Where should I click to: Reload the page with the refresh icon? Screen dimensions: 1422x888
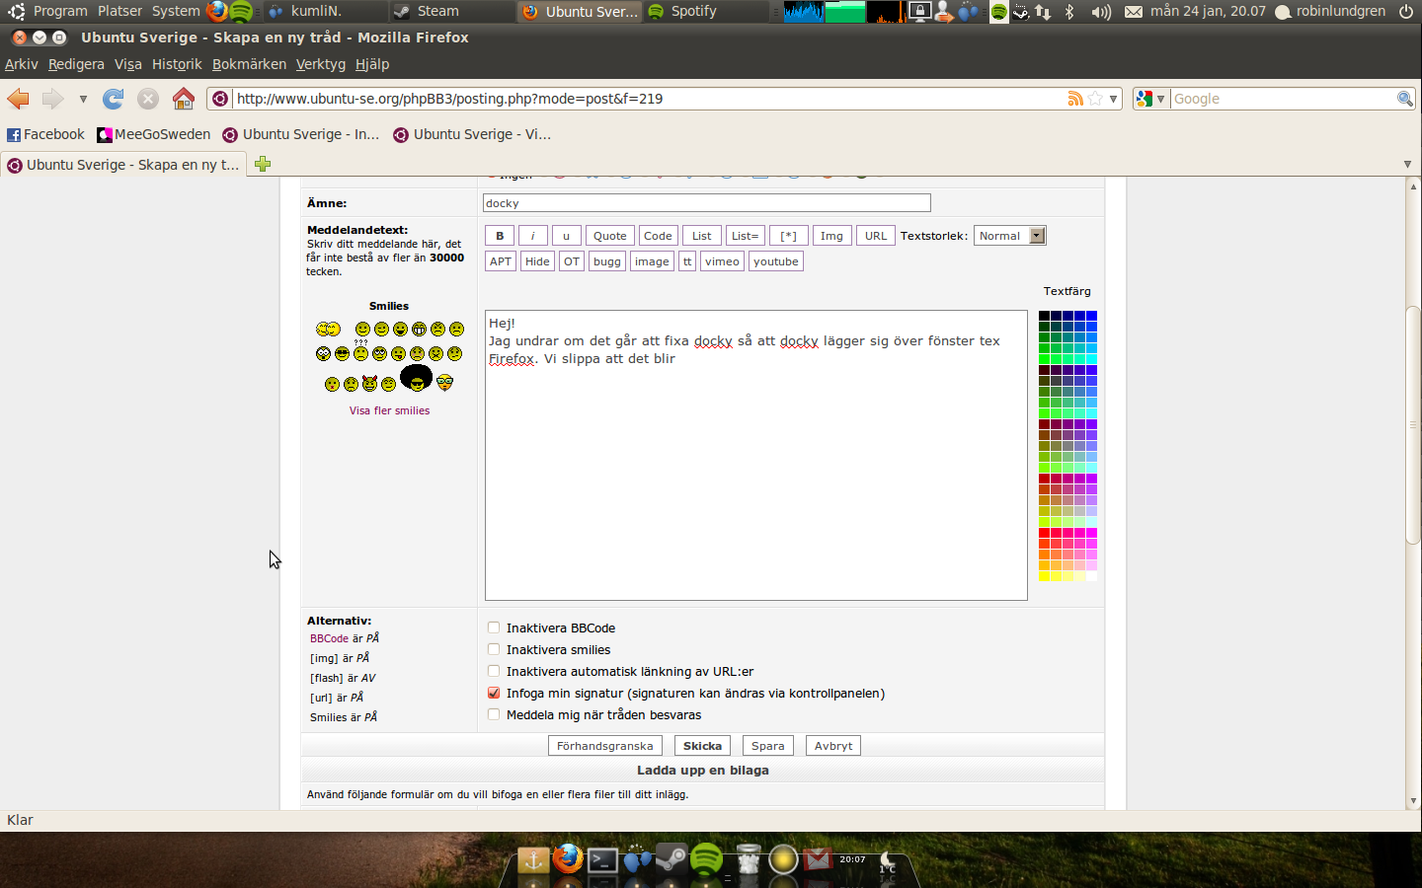[x=114, y=99]
